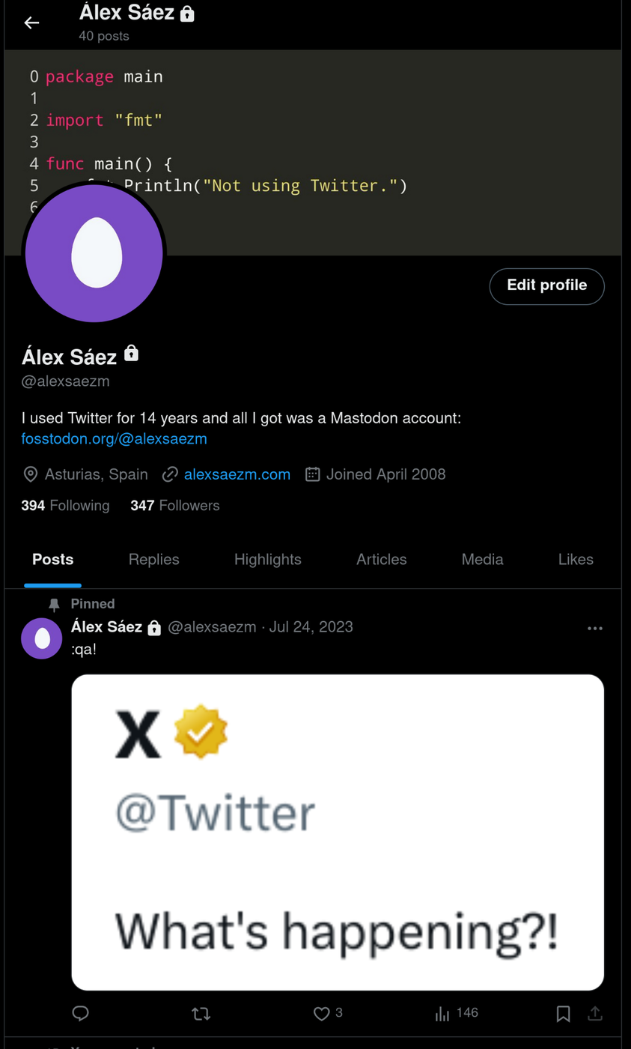The width and height of the screenshot is (631, 1049).
Task: View the 347 Followers list
Action: tap(175, 505)
